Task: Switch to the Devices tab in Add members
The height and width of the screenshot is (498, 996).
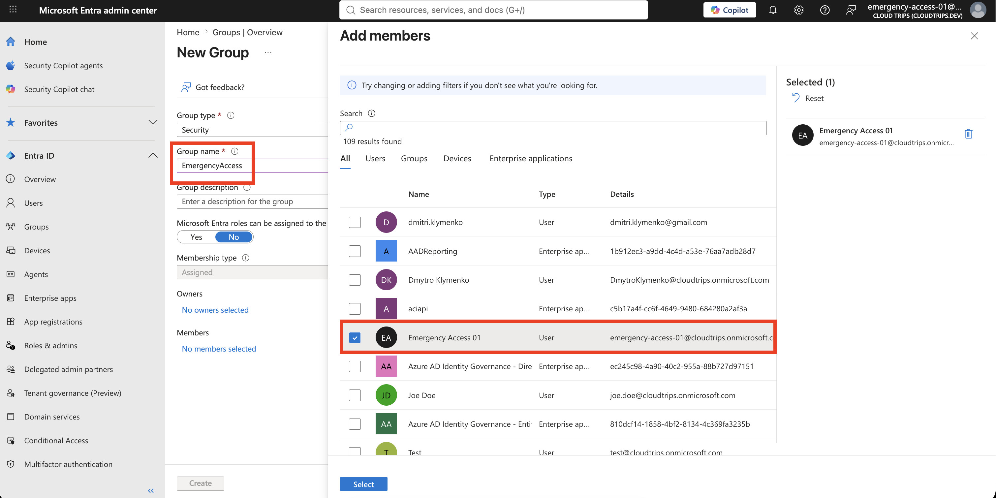Action: tap(457, 159)
